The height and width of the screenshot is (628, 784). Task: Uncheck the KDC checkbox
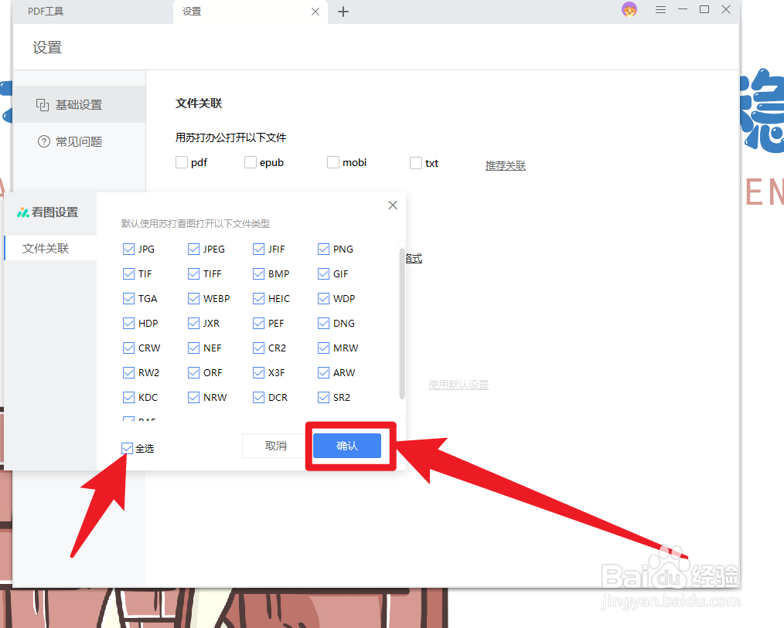point(128,397)
